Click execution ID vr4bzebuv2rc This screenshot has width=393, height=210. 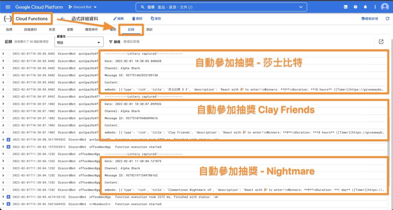(x=100, y=204)
